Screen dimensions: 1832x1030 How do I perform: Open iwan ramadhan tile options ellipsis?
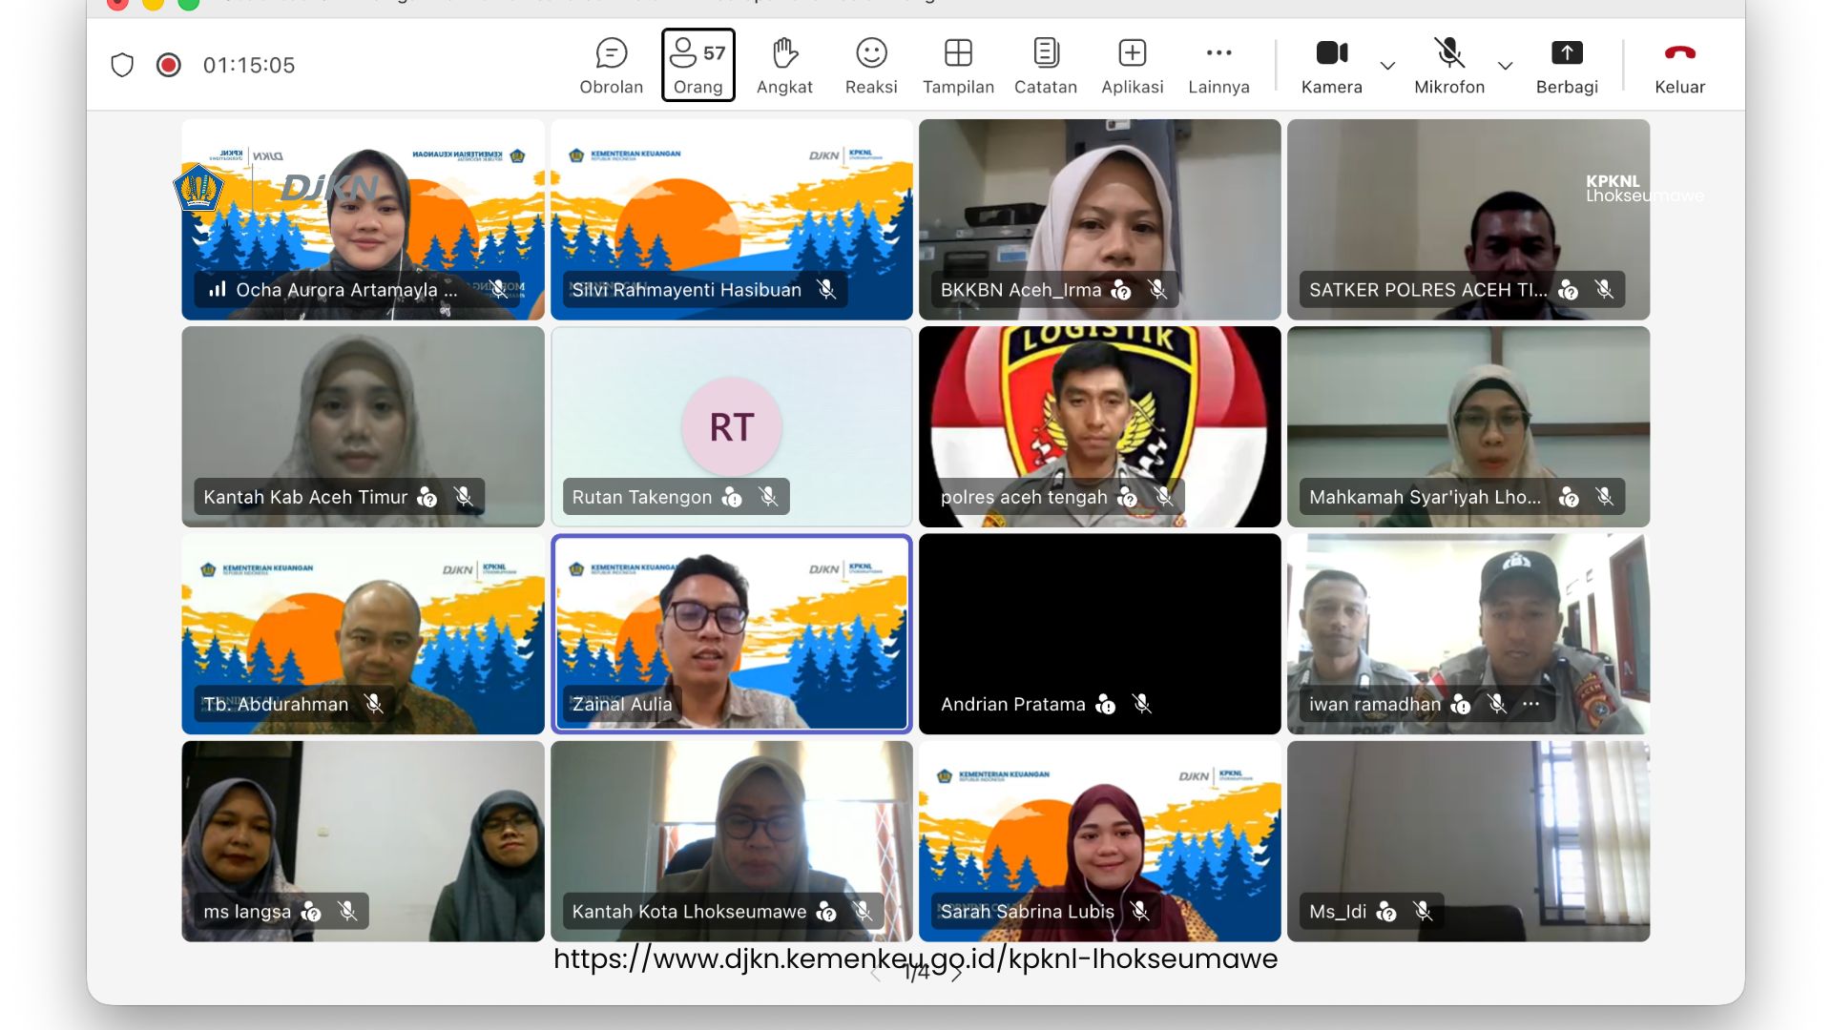point(1531,704)
